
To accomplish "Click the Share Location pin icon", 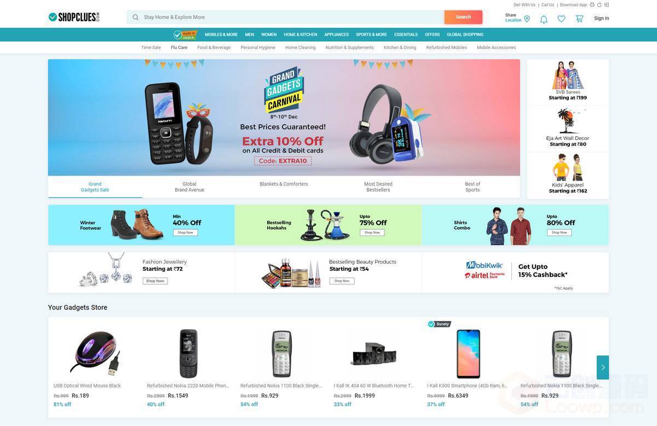I will (x=527, y=19).
